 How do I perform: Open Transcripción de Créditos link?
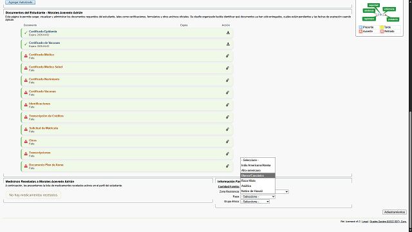click(46, 116)
